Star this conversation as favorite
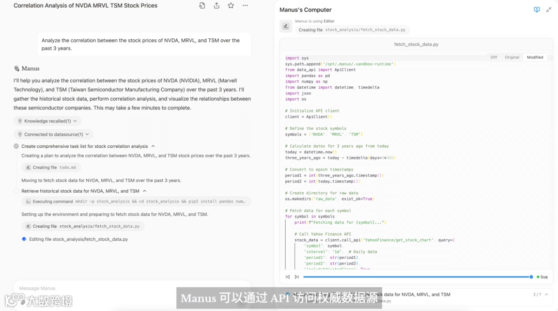Image resolution: width=558 pixels, height=311 pixels. coord(231,6)
